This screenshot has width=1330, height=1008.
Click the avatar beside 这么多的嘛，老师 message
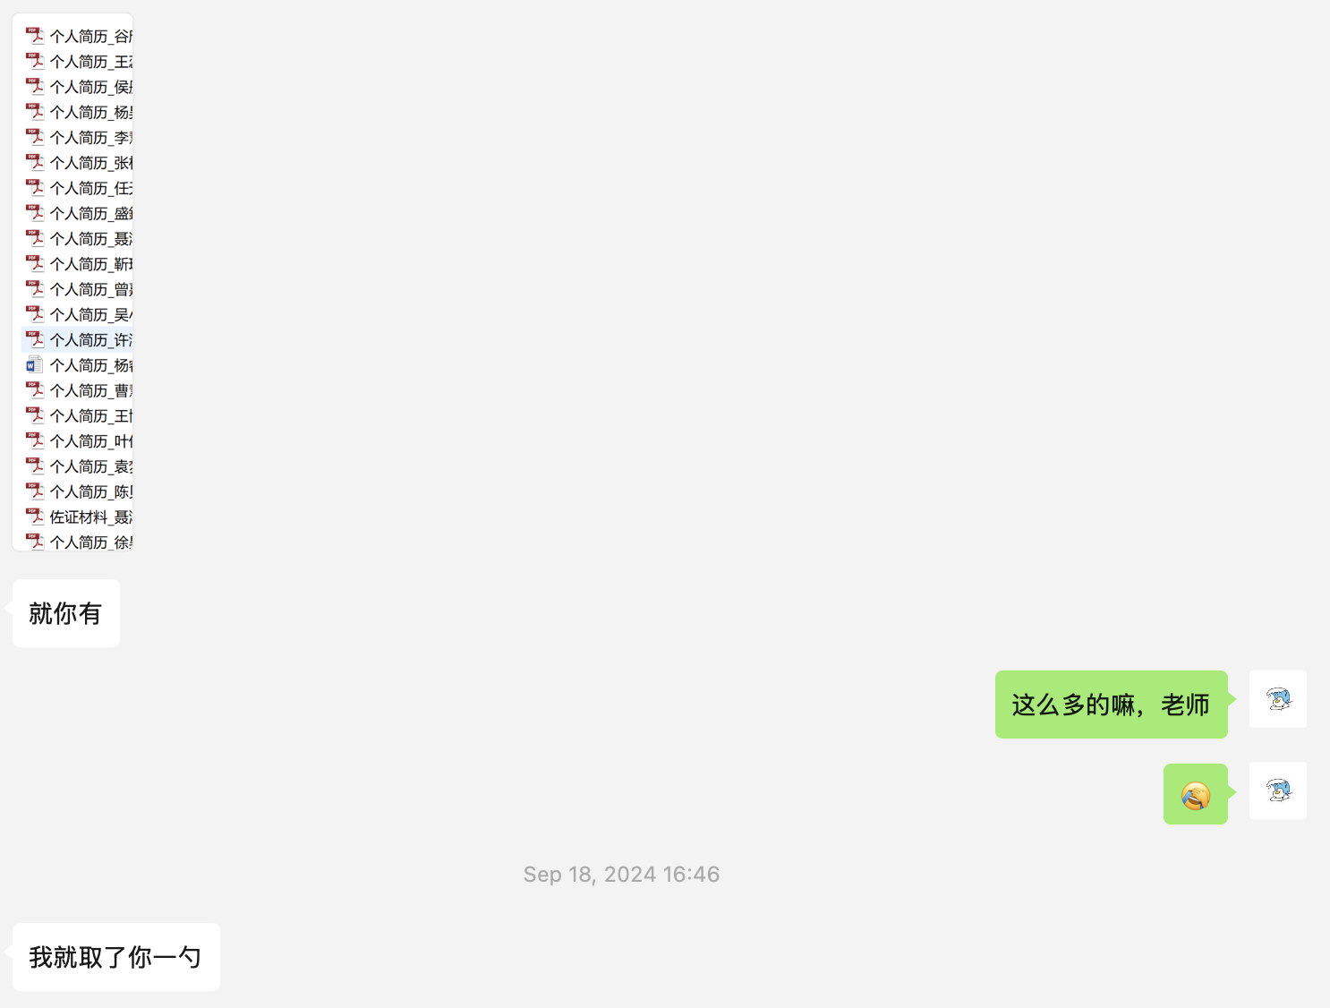(1278, 699)
